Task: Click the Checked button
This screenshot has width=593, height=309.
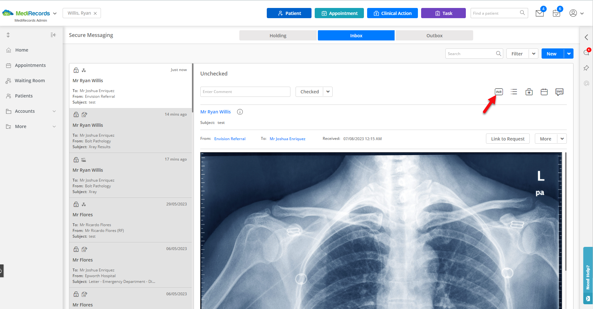Action: click(x=309, y=92)
